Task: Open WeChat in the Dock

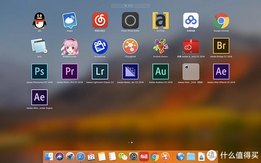Action: [x=123, y=156]
